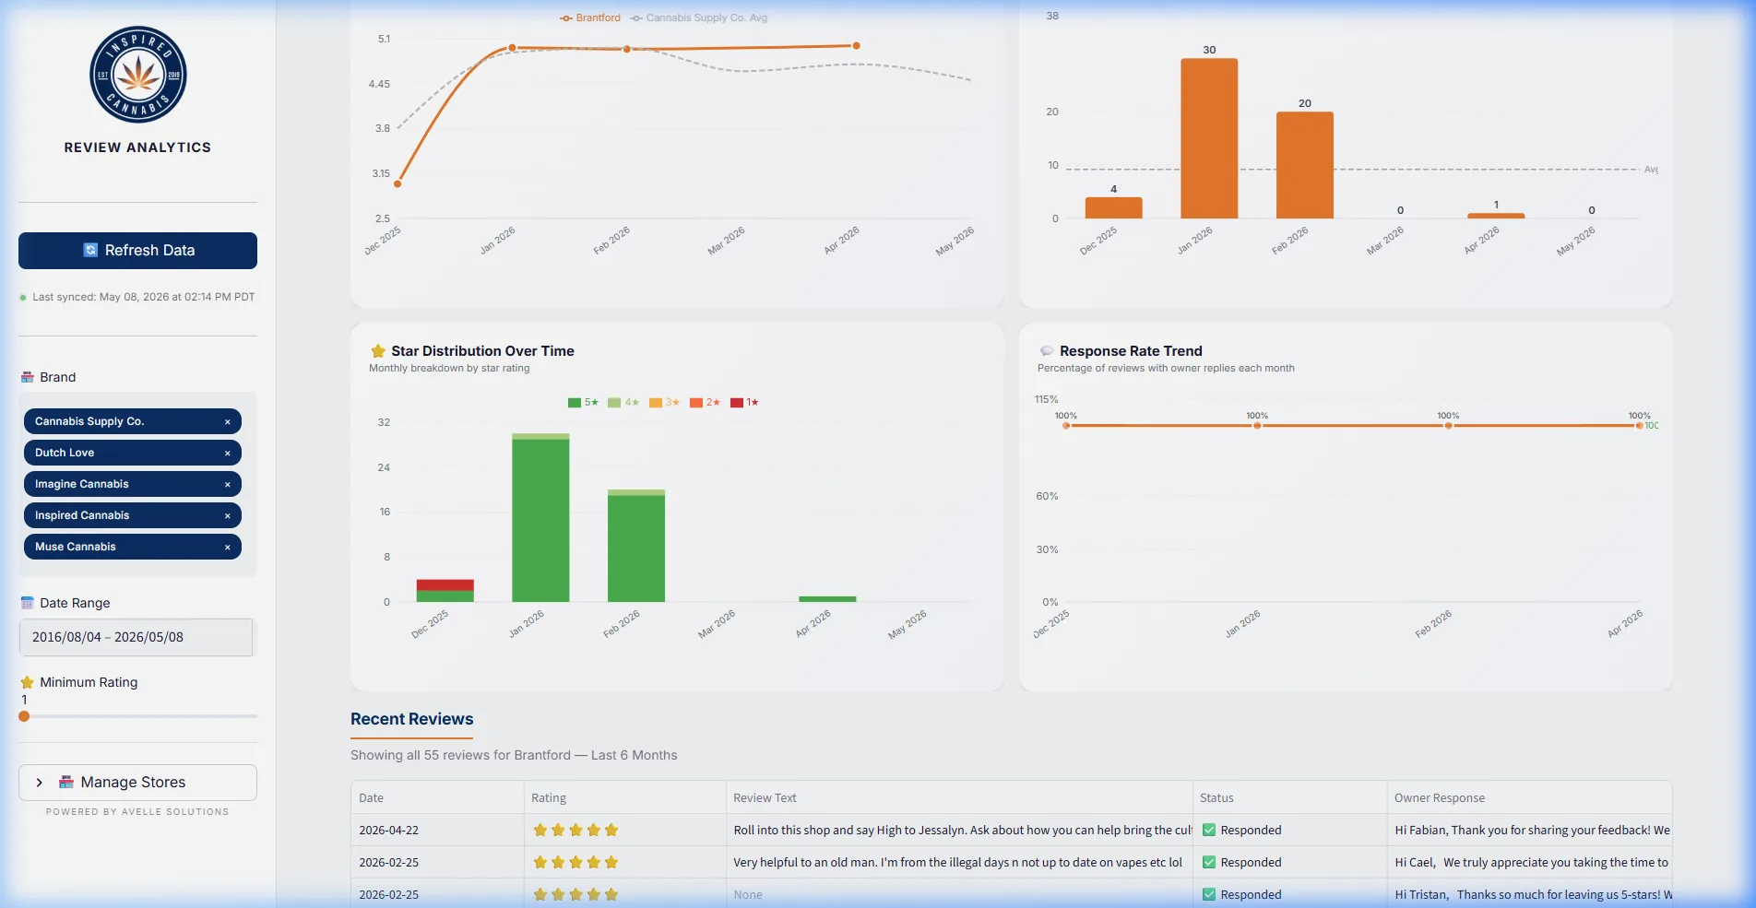Click the Minimum Rating slider track
The image size is (1756, 908).
point(138,716)
